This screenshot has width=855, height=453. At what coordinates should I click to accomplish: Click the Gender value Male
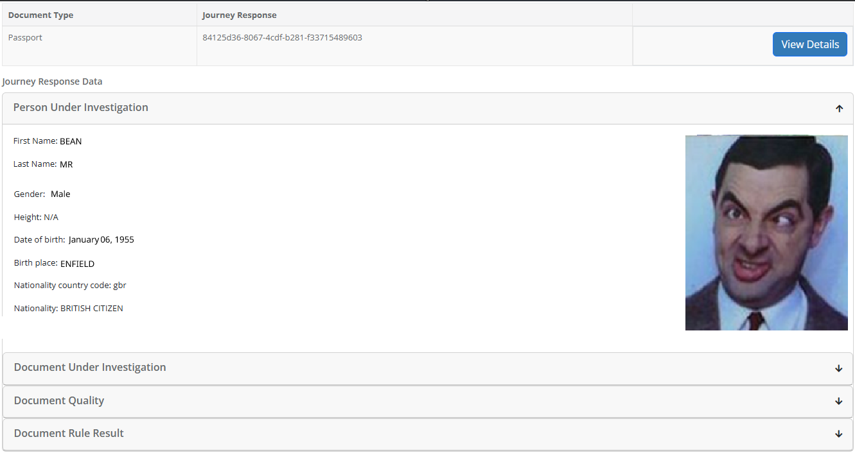[x=60, y=194]
